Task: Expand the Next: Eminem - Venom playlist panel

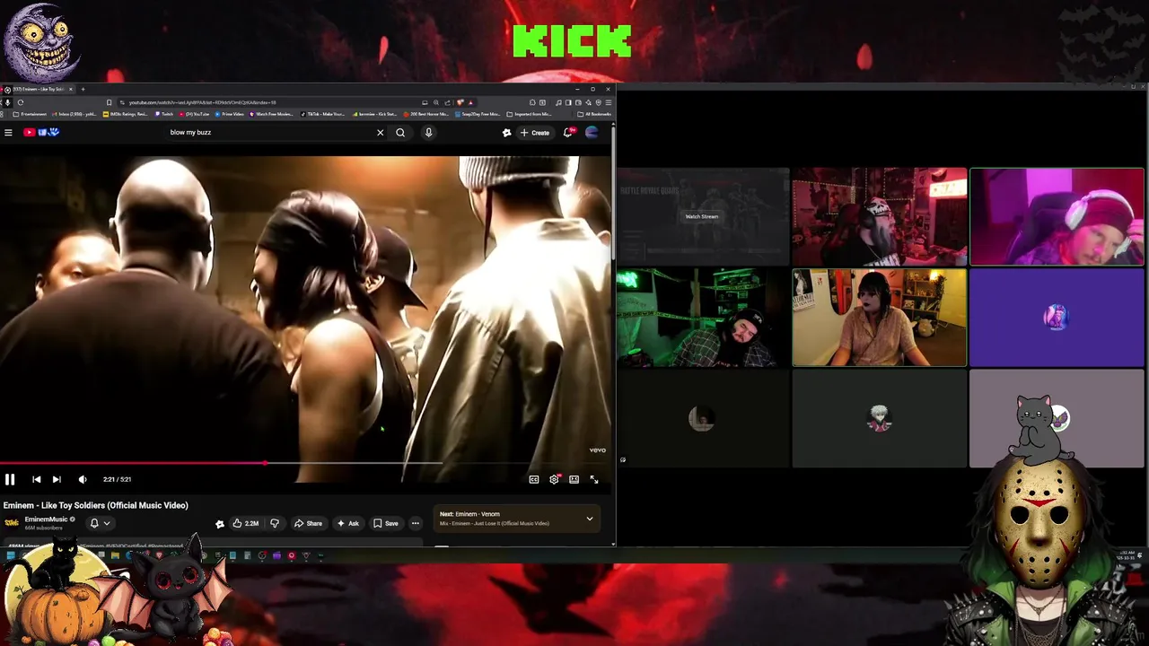Action: (590, 519)
